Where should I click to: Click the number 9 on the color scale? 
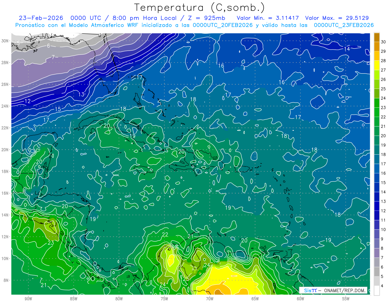(383, 239)
